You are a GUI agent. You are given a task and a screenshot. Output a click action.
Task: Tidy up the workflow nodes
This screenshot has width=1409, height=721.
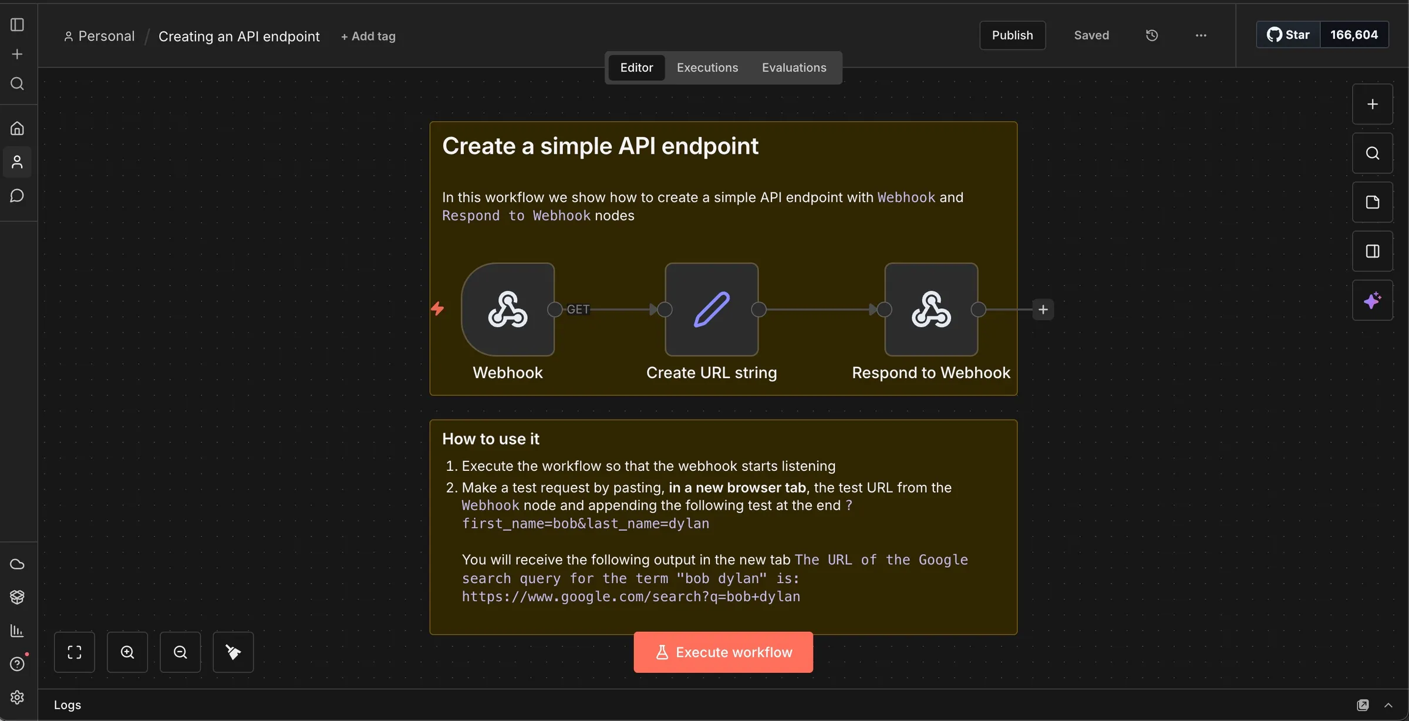click(233, 652)
